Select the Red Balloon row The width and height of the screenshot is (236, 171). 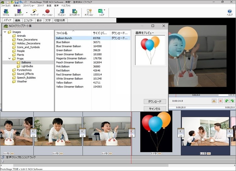(x=93, y=71)
